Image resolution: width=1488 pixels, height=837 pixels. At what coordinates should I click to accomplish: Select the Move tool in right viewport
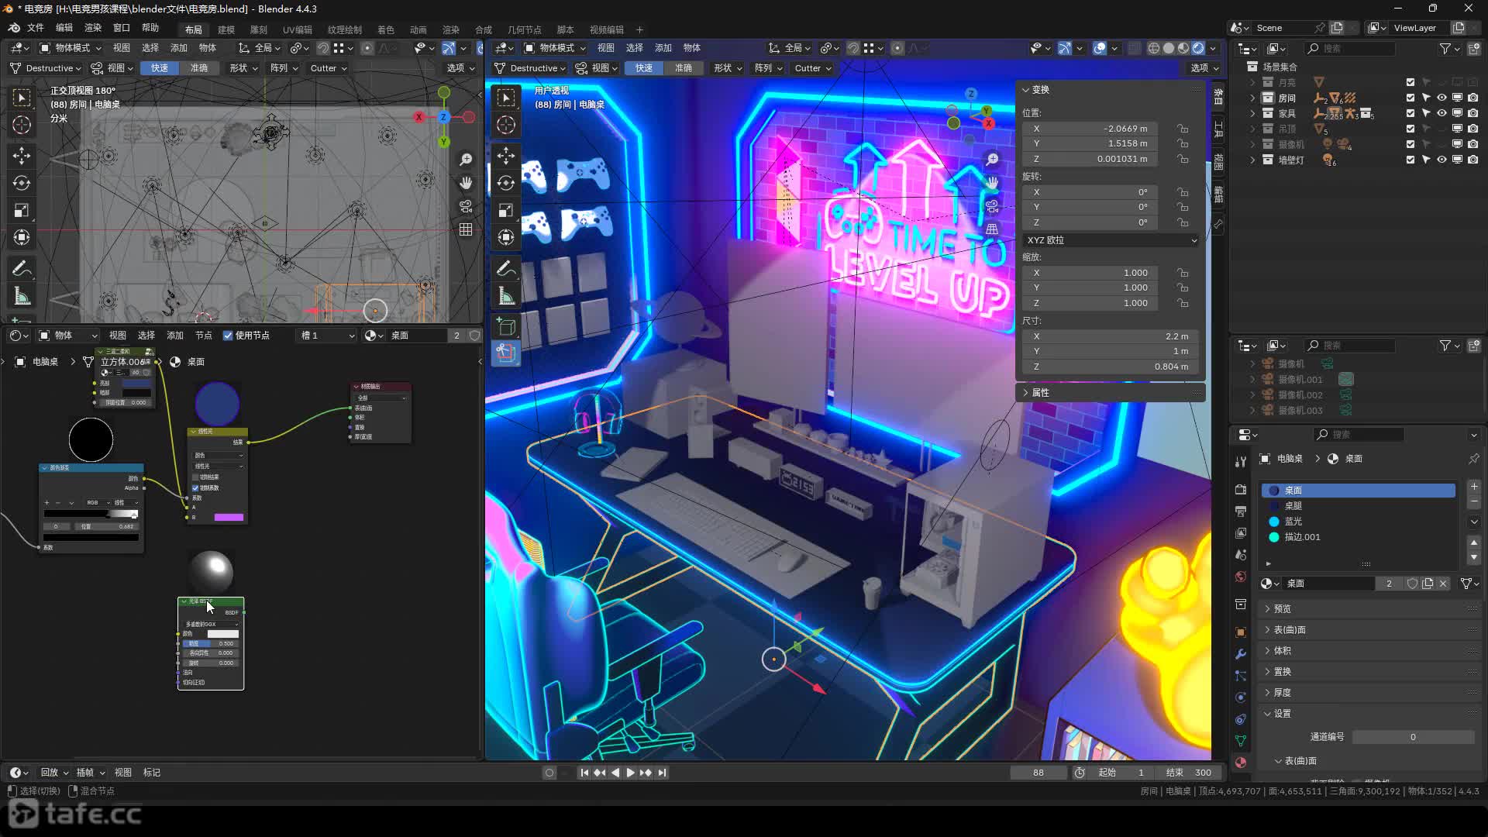tap(506, 155)
